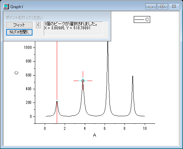Click the peak top near X=8.8

coord(133,76)
